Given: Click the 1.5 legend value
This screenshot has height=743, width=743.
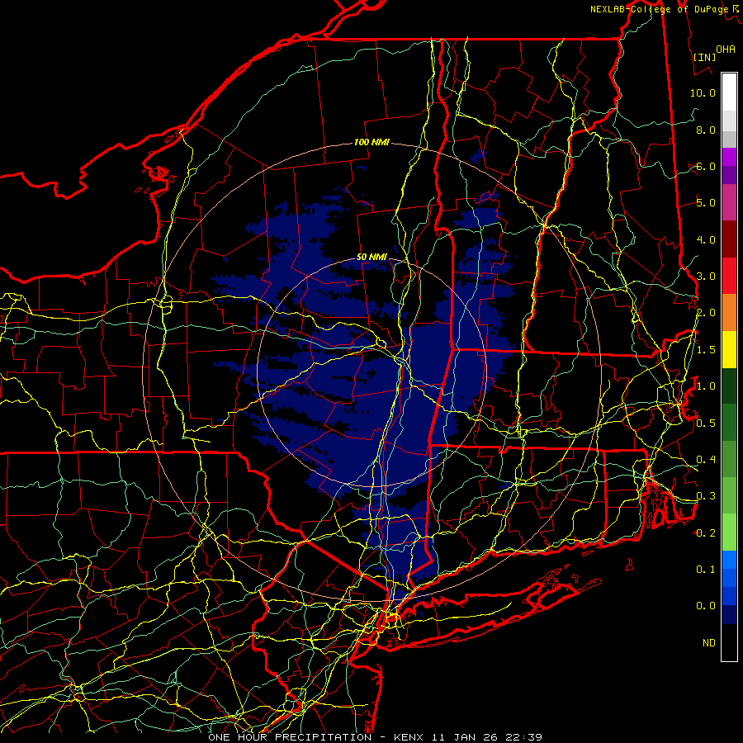Looking at the screenshot, I should (x=706, y=350).
